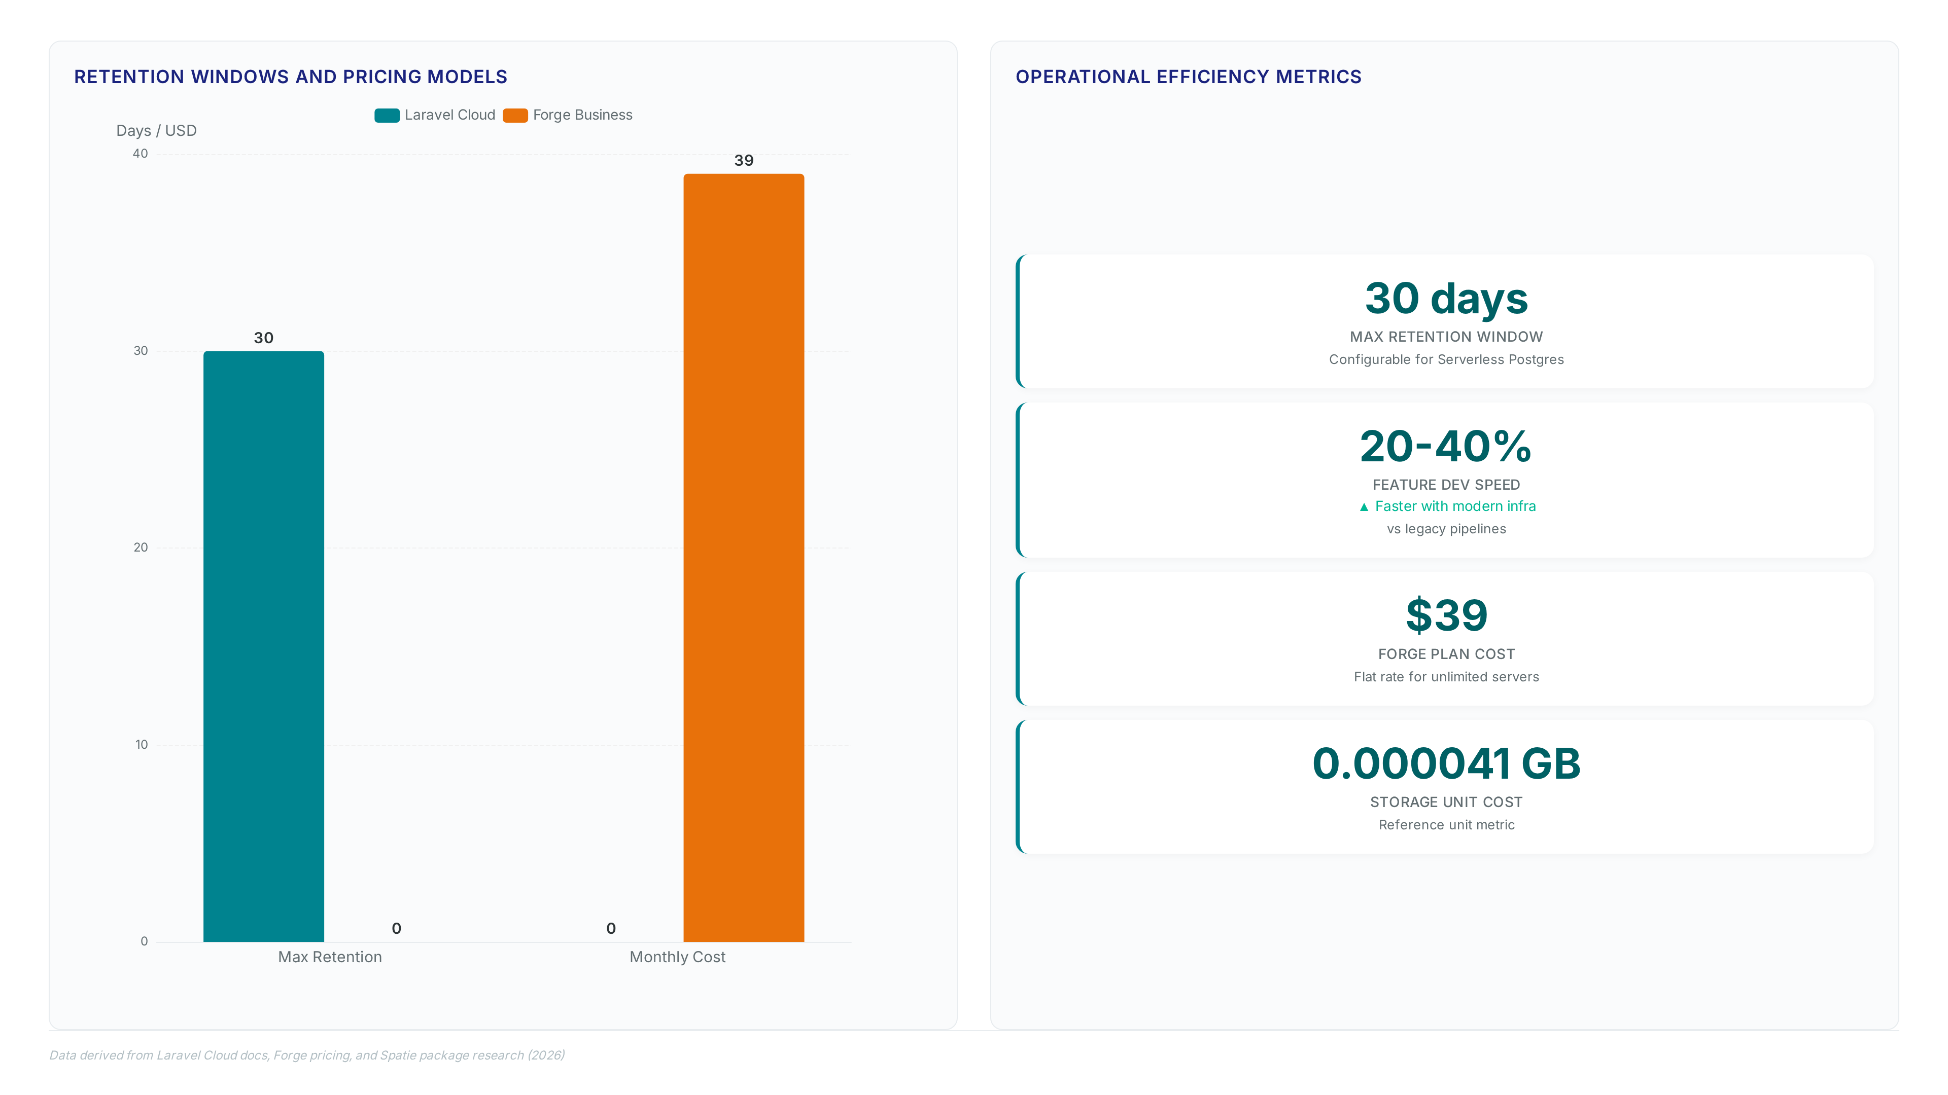This screenshot has height=1095, width=1948.
Task: Click the Retention Windows and Pricing Models heading
Action: tap(290, 77)
